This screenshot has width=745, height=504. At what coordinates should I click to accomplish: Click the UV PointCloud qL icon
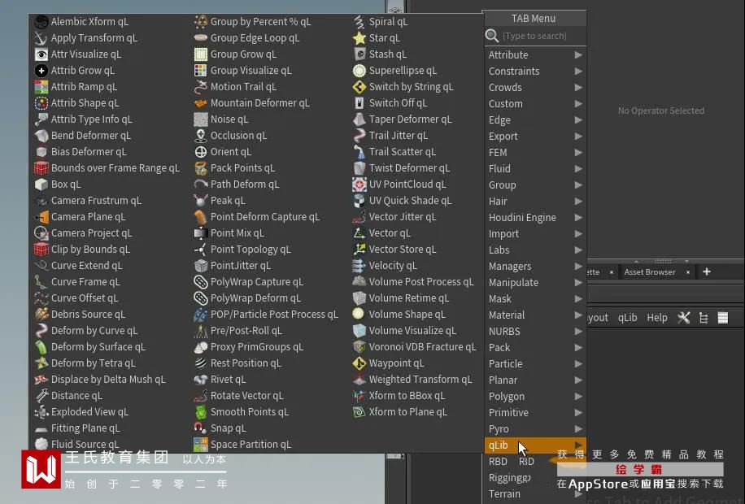coord(359,185)
